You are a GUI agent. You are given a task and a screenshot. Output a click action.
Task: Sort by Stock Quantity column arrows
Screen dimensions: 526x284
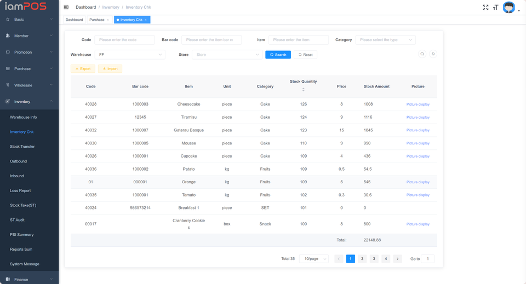tap(304, 89)
